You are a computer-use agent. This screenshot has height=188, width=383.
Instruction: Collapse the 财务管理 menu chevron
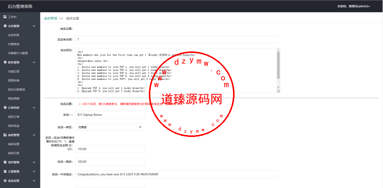(34, 62)
